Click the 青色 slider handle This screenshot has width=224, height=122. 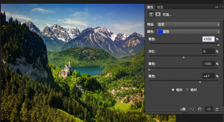pyautogui.click(x=218, y=45)
